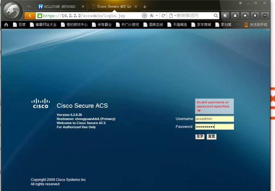This screenshot has width=275, height=191.
Task: Click the Version 5.2.0.26 text
Action: tap(69, 115)
